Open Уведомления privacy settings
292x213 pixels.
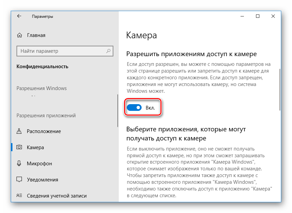[x=42, y=180]
